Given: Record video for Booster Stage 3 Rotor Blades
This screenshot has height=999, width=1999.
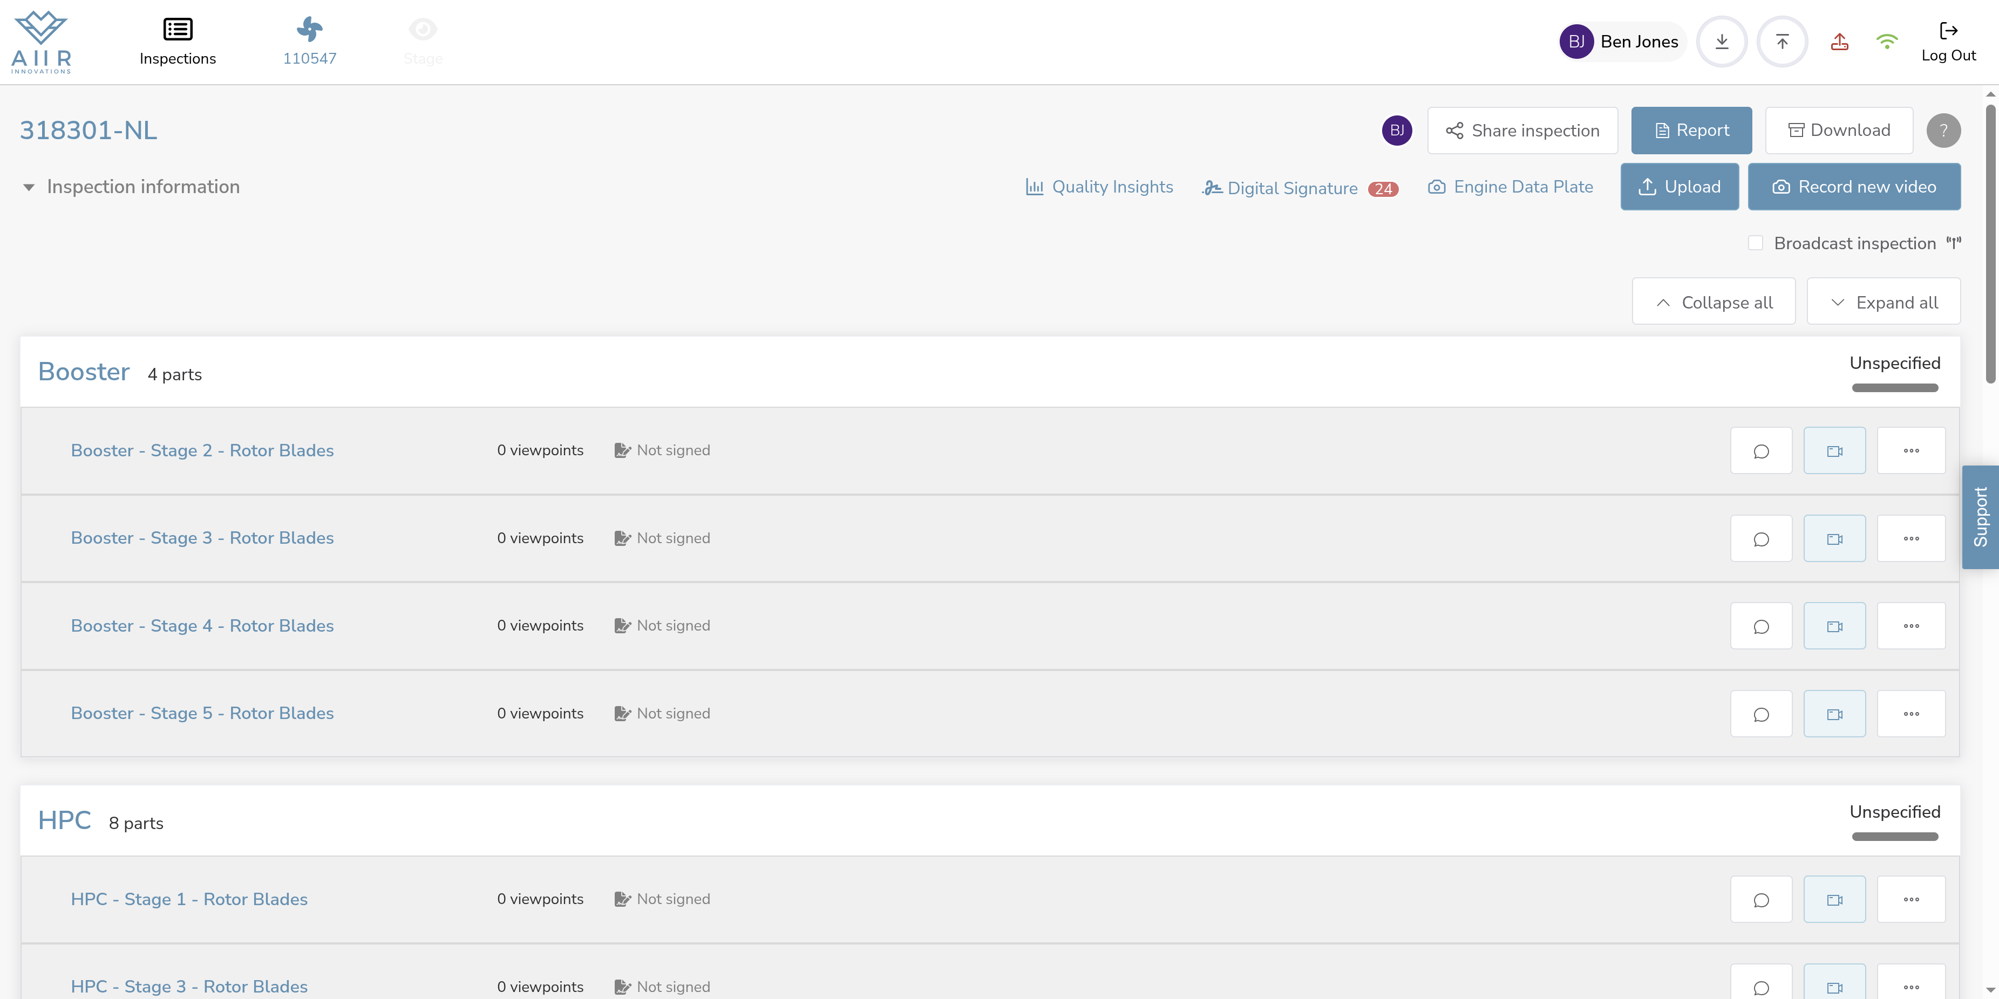Looking at the screenshot, I should [1834, 538].
